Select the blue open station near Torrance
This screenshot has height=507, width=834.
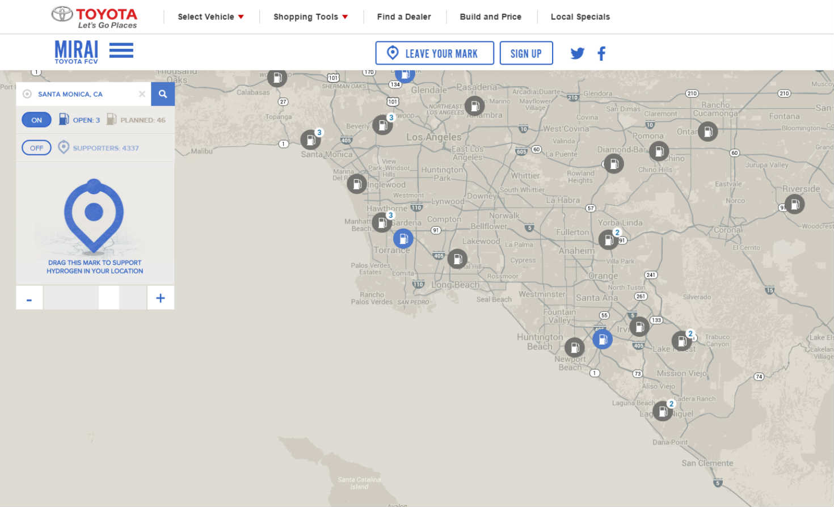coord(403,239)
